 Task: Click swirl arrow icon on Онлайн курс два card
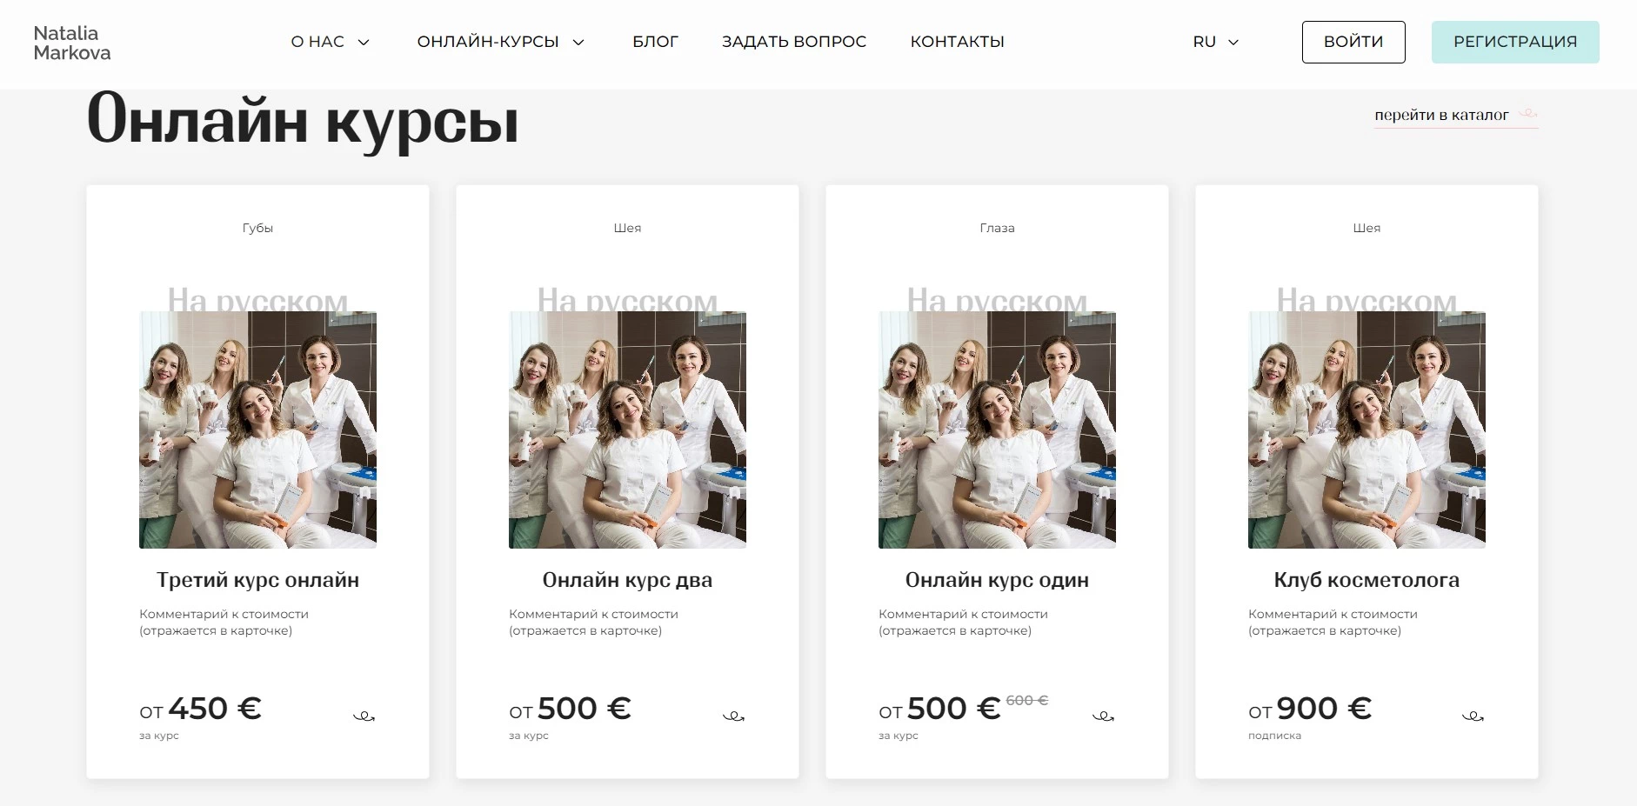733,716
